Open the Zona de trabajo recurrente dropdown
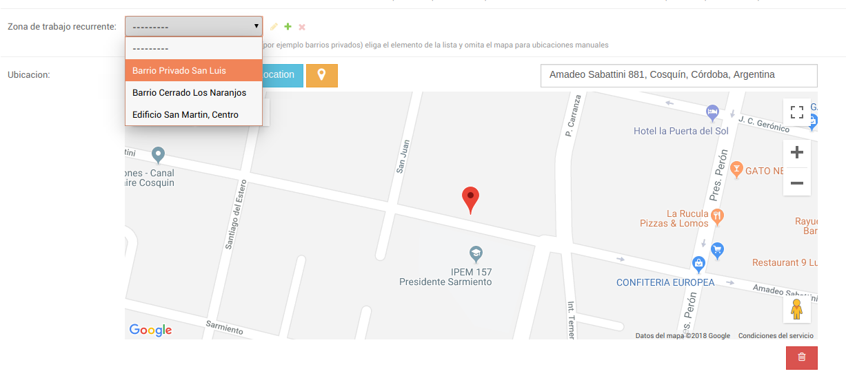The height and width of the screenshot is (378, 846). [x=194, y=26]
